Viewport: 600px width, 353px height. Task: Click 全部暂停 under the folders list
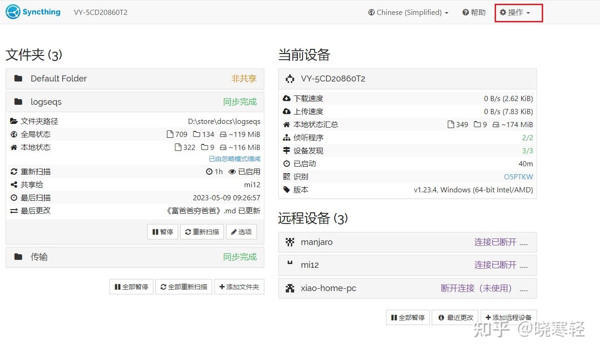coord(131,286)
